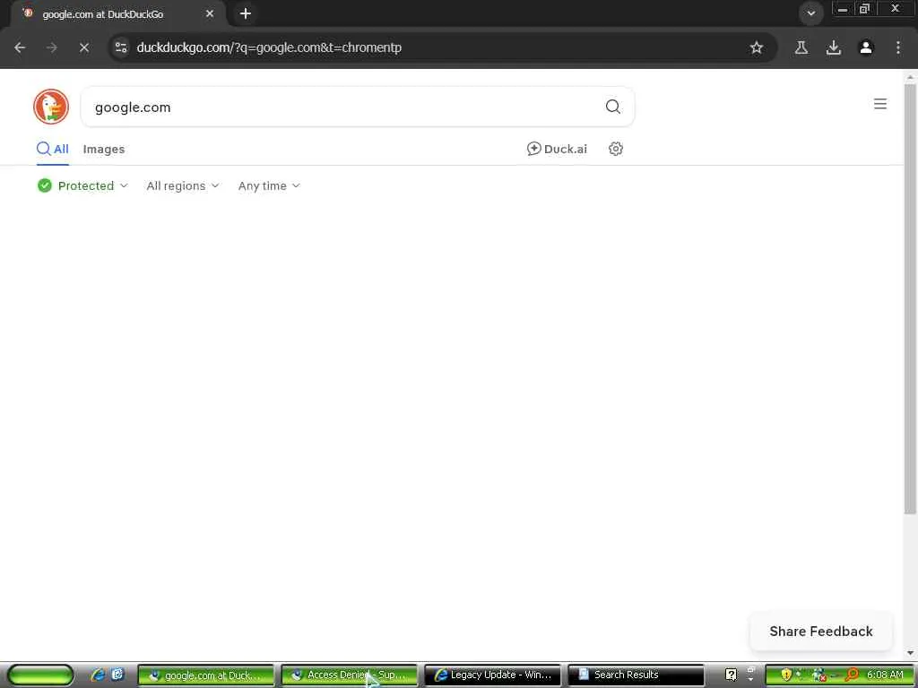Expand the Any time filter
The width and height of the screenshot is (918, 688).
pyautogui.click(x=269, y=185)
